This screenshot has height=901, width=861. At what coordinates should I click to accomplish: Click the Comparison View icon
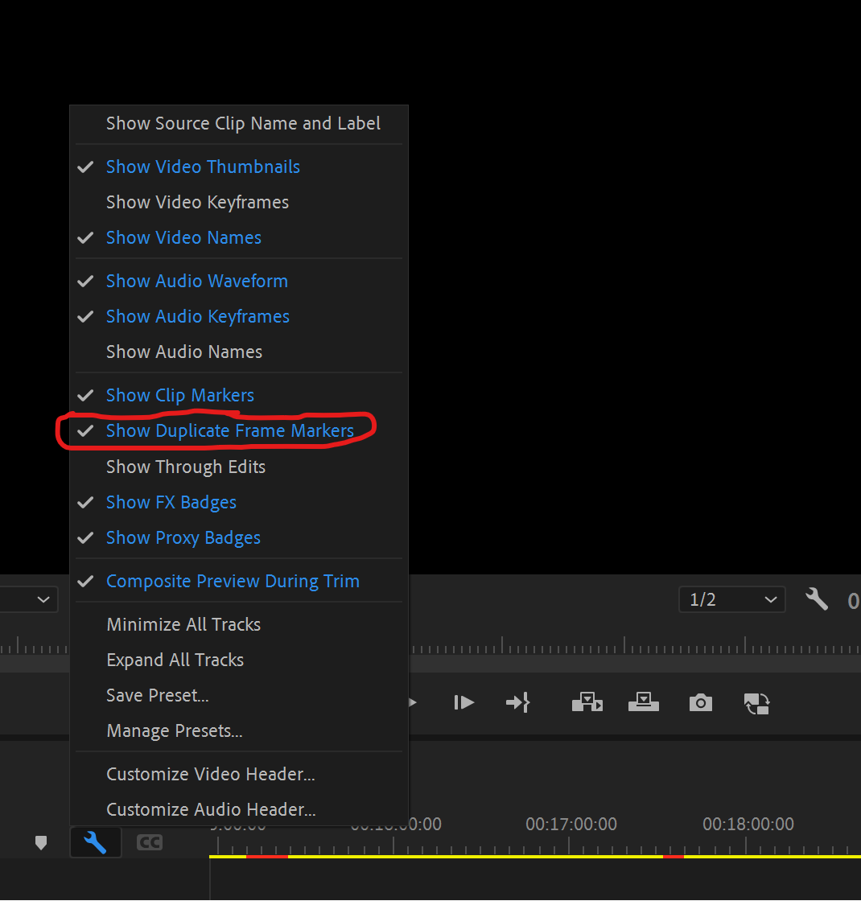point(756,703)
